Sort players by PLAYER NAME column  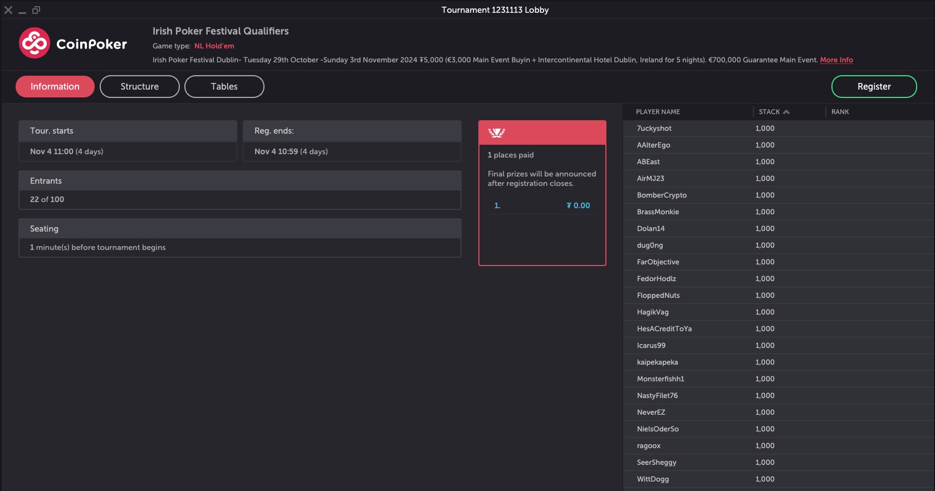(x=658, y=112)
